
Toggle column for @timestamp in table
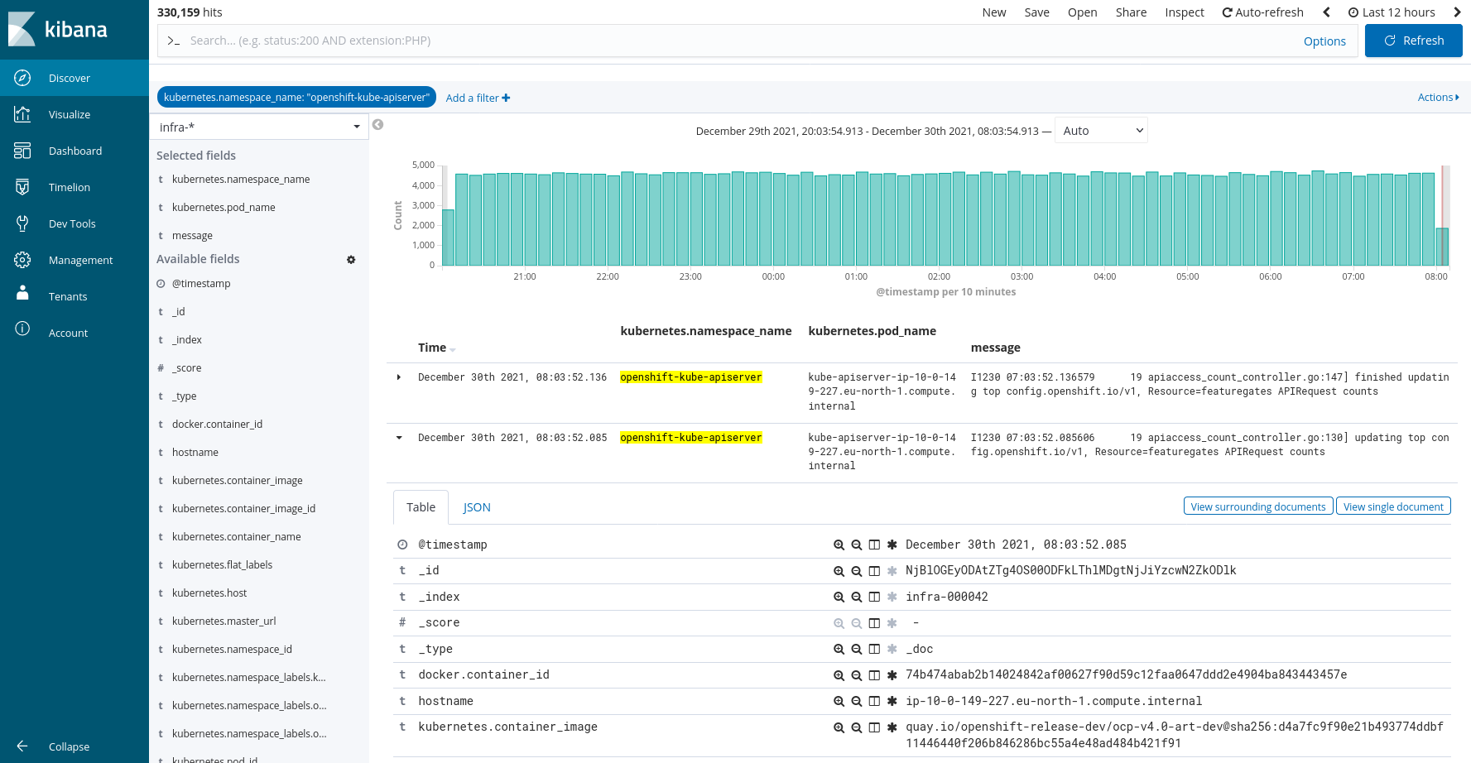coord(874,545)
